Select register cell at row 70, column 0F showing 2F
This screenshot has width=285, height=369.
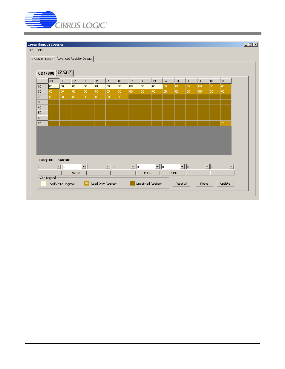[x=226, y=123]
